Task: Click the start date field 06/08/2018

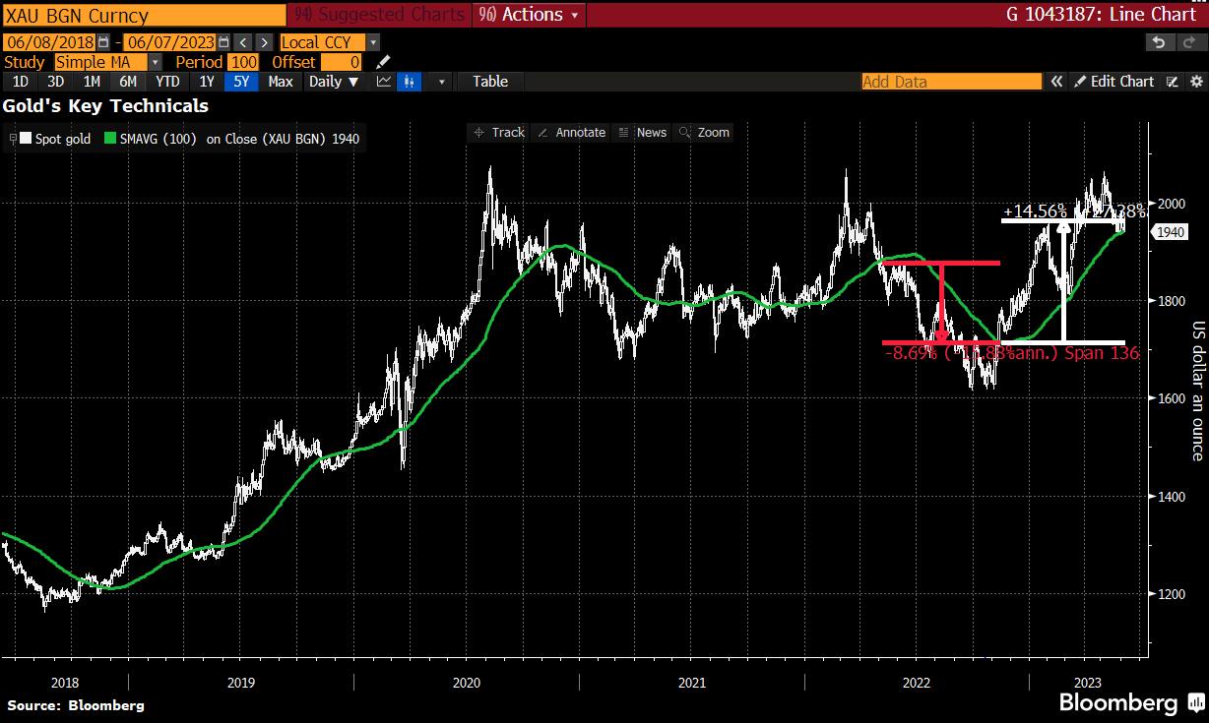Action: (x=49, y=42)
